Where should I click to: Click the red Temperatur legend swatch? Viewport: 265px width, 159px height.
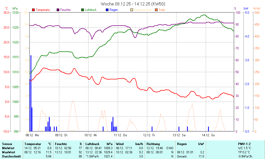pos(33,10)
